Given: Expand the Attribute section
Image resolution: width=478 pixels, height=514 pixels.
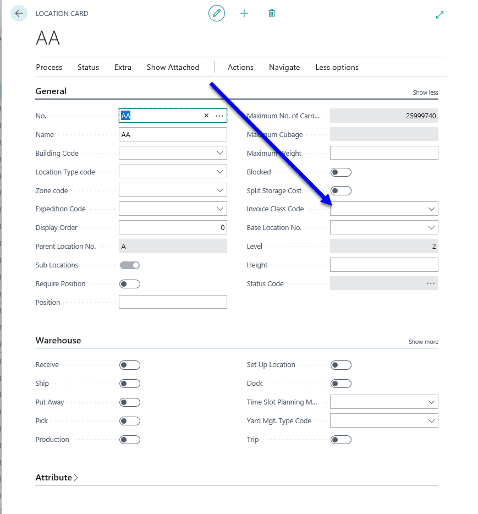Looking at the screenshot, I should tap(57, 478).
